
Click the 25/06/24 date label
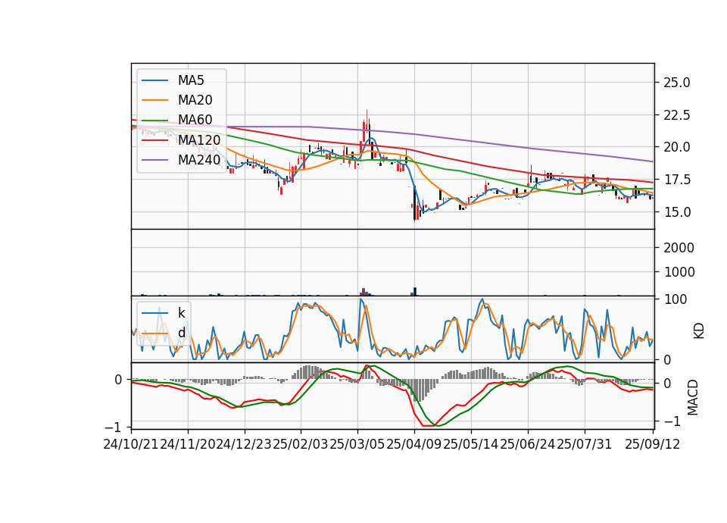pyautogui.click(x=528, y=444)
